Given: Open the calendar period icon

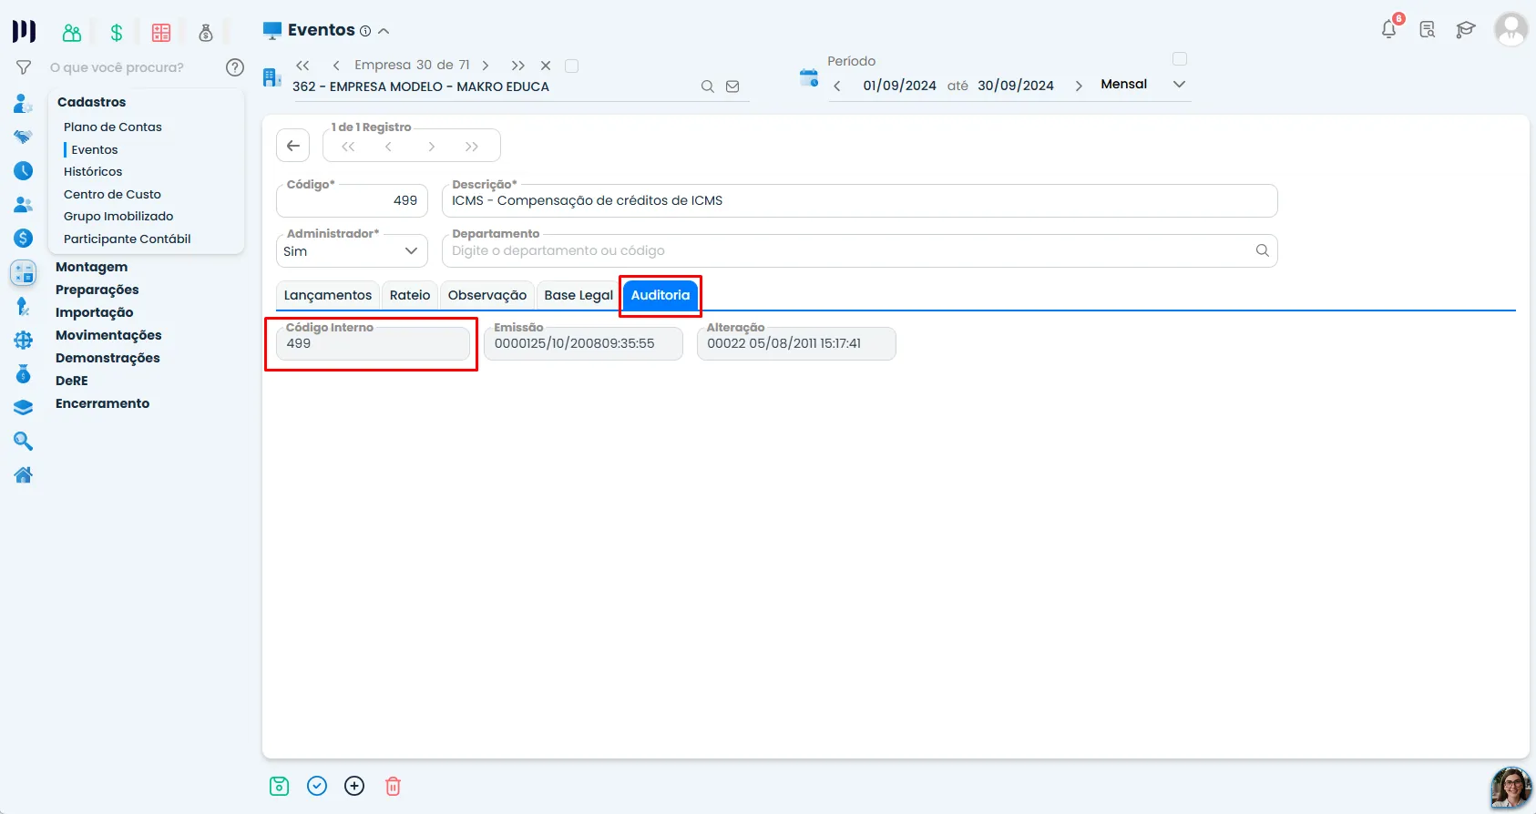Looking at the screenshot, I should [x=809, y=77].
